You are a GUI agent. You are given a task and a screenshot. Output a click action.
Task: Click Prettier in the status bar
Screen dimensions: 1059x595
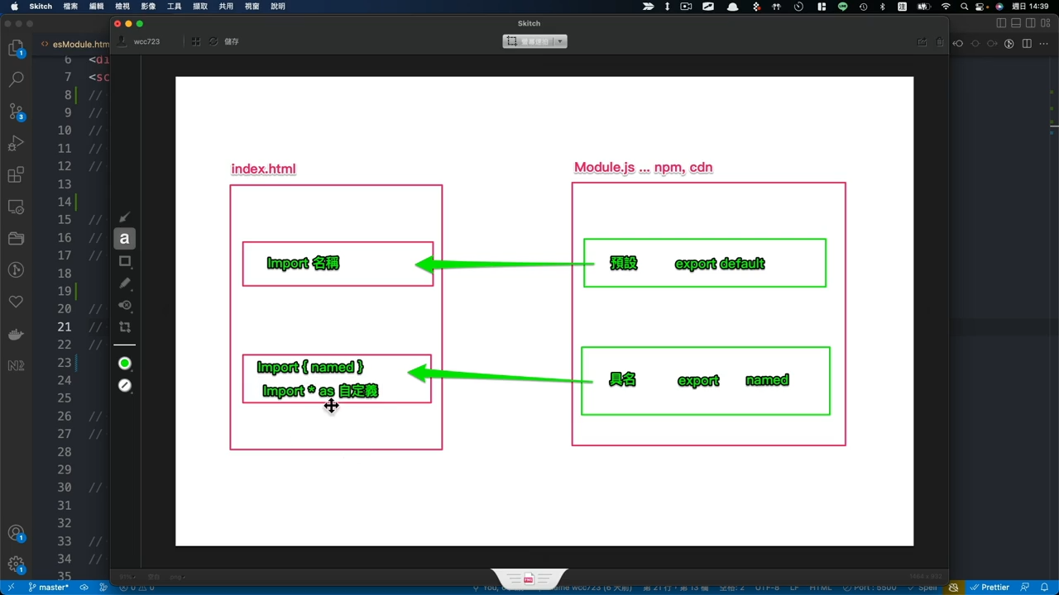pyautogui.click(x=990, y=588)
